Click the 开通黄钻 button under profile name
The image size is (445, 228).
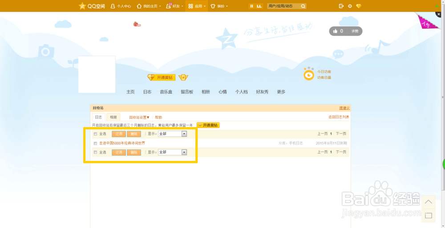[161, 77]
